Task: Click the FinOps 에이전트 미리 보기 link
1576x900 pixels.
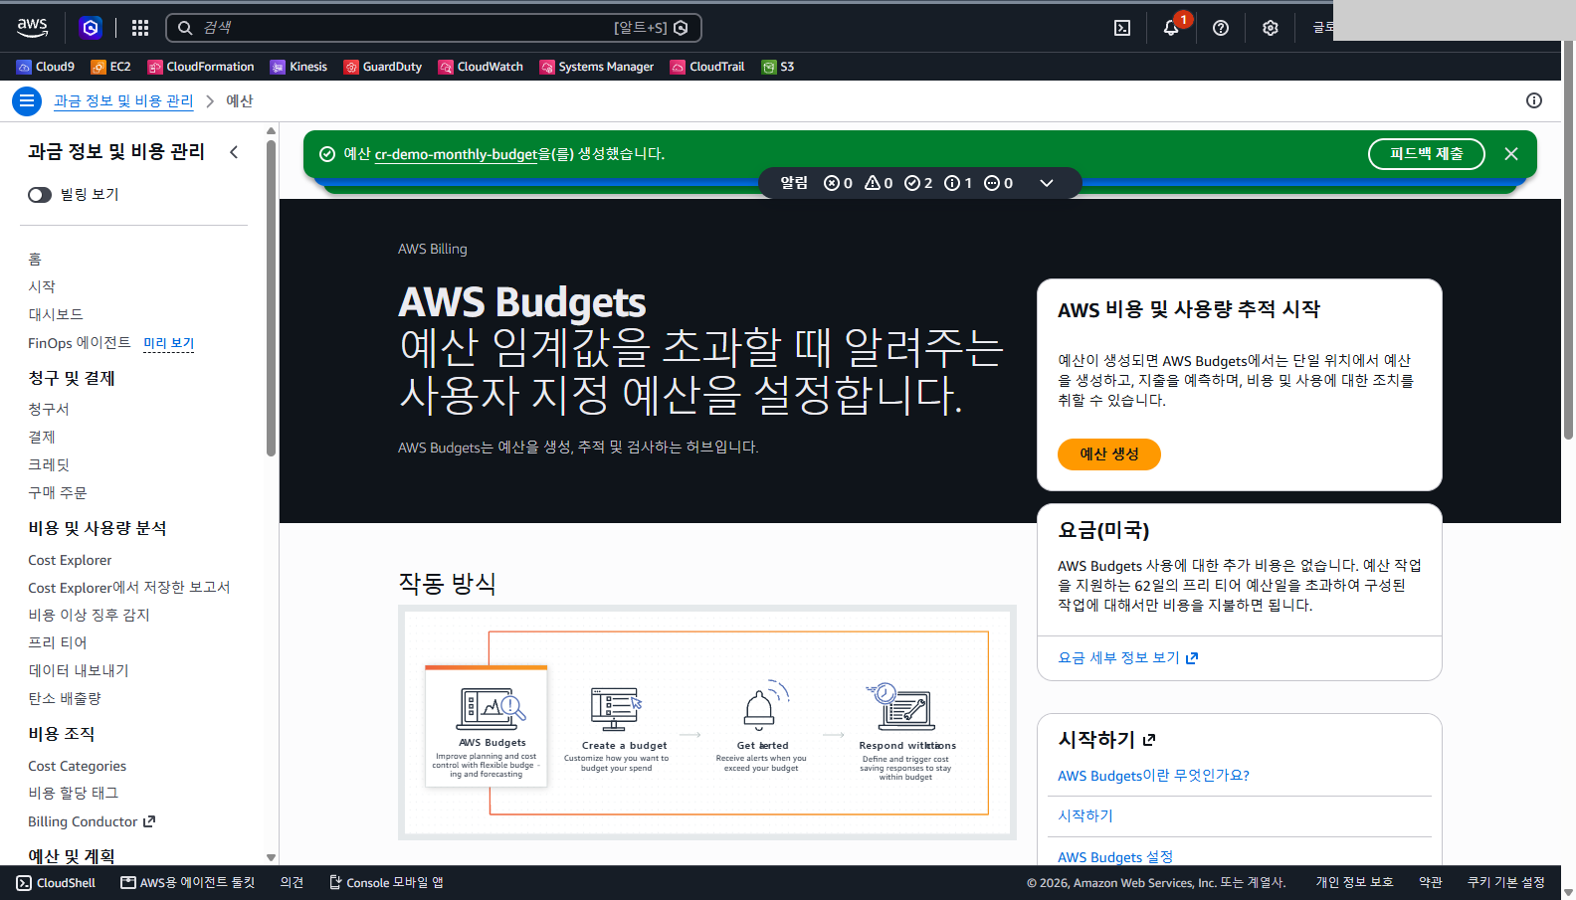Action: pyautogui.click(x=168, y=343)
